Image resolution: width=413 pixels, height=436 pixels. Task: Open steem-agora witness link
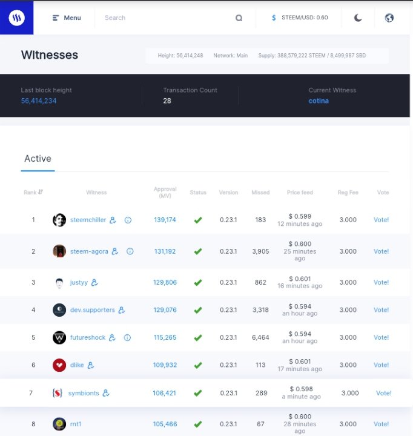(x=89, y=251)
